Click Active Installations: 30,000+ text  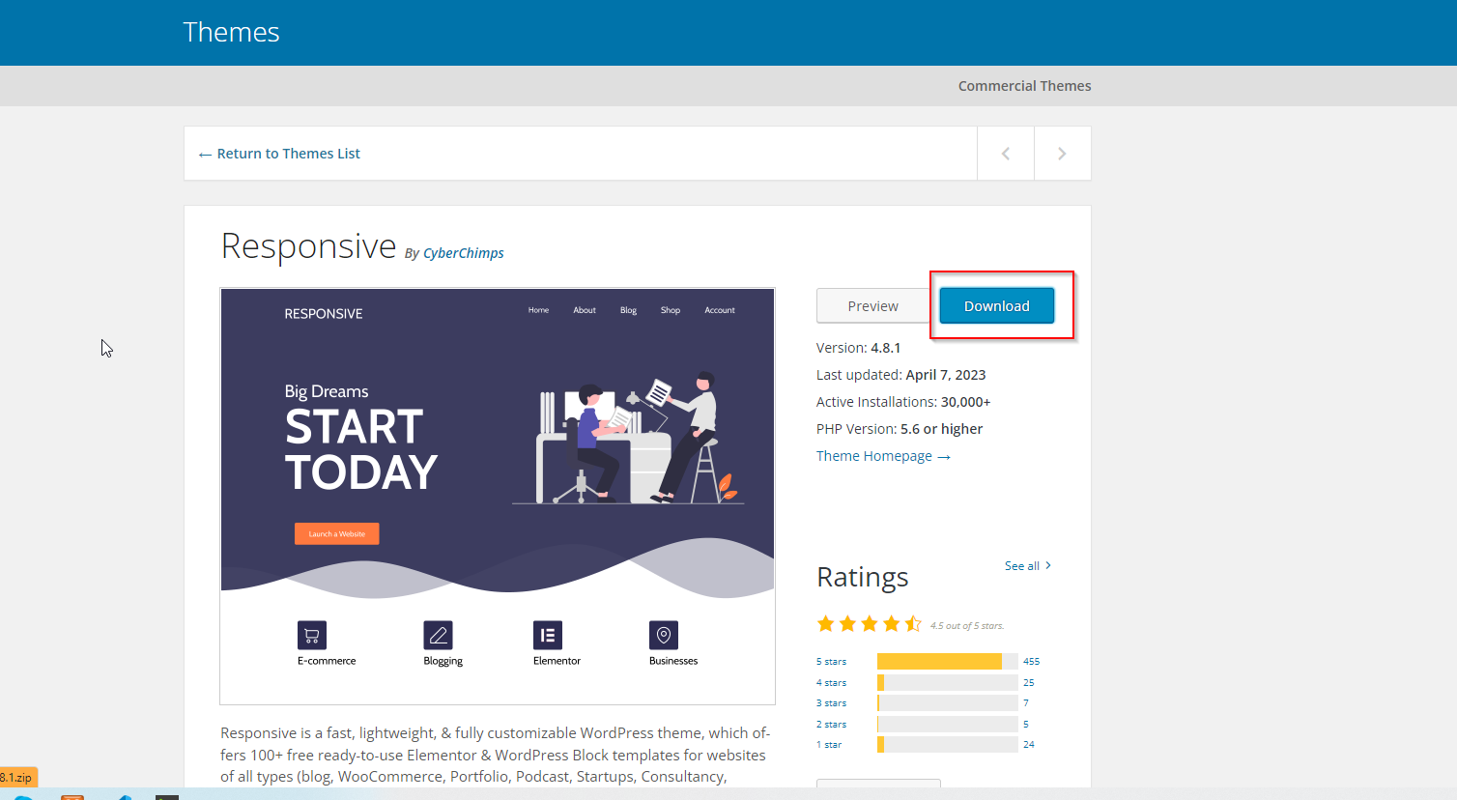[903, 402]
